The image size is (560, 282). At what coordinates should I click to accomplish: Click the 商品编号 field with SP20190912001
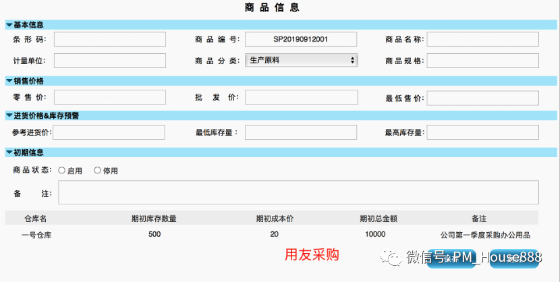[x=301, y=39]
